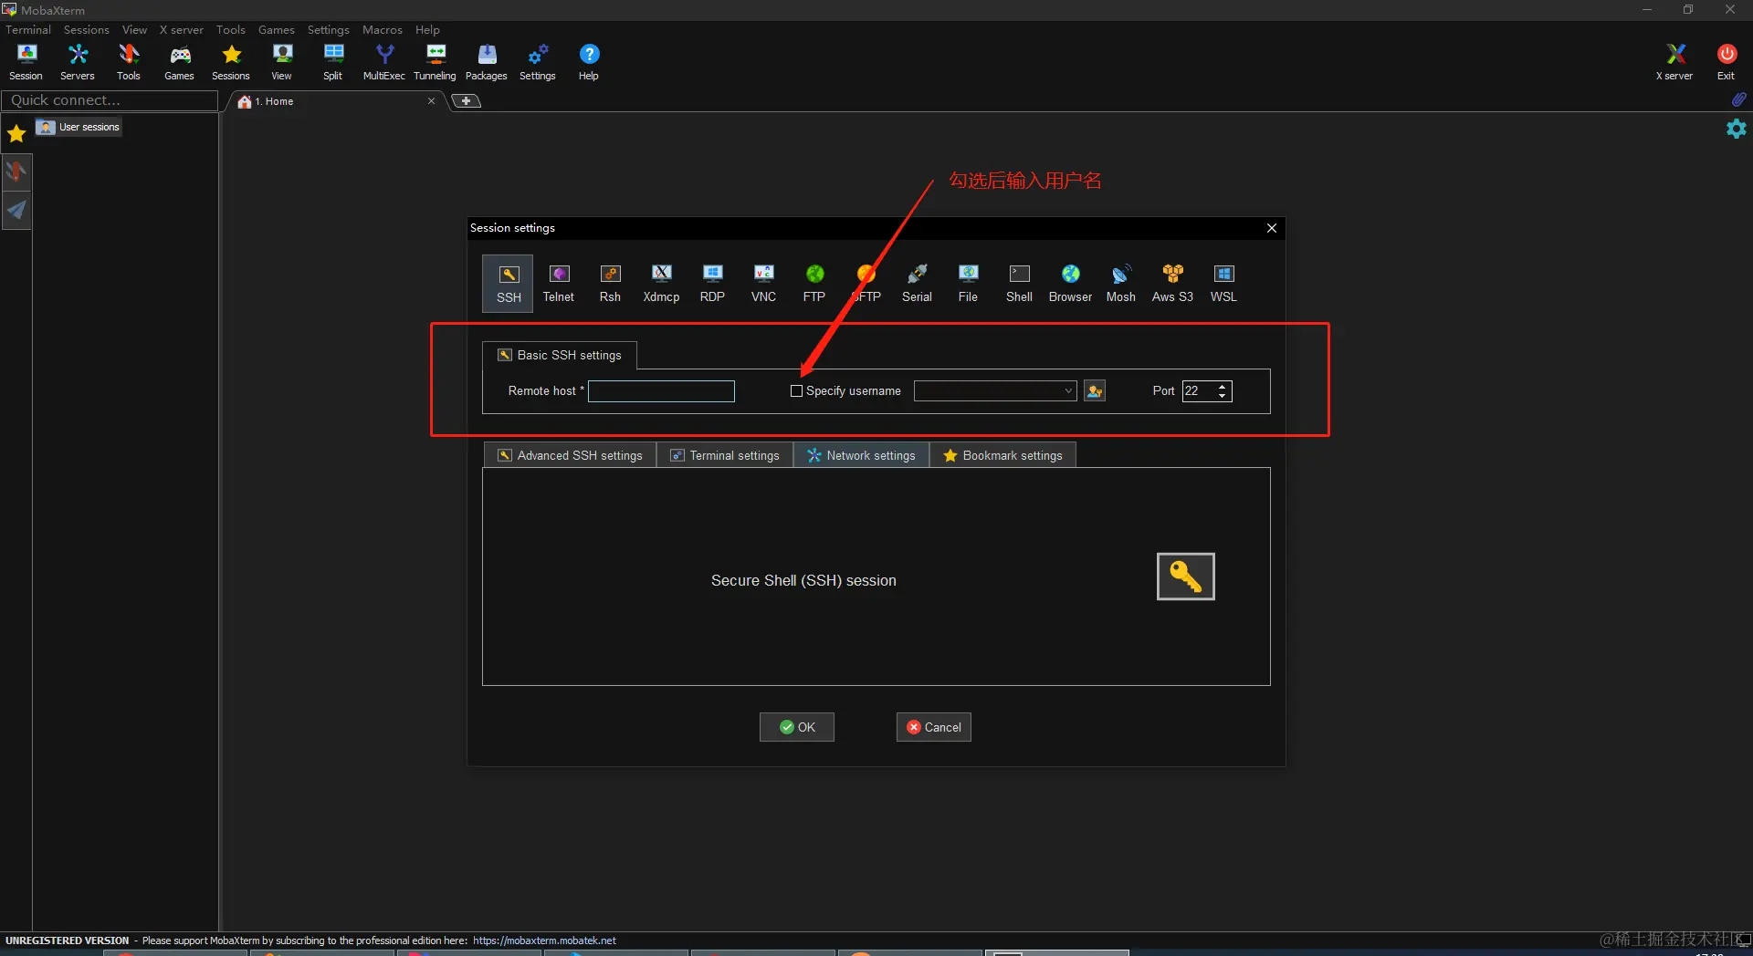The width and height of the screenshot is (1753, 956).
Task: Open the View menu in menu bar
Action: coord(134,30)
